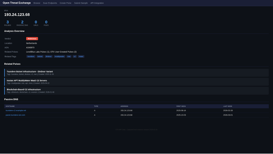Select the iran tag chip
Screen dimensions: 273x154
[x=69, y=56]
